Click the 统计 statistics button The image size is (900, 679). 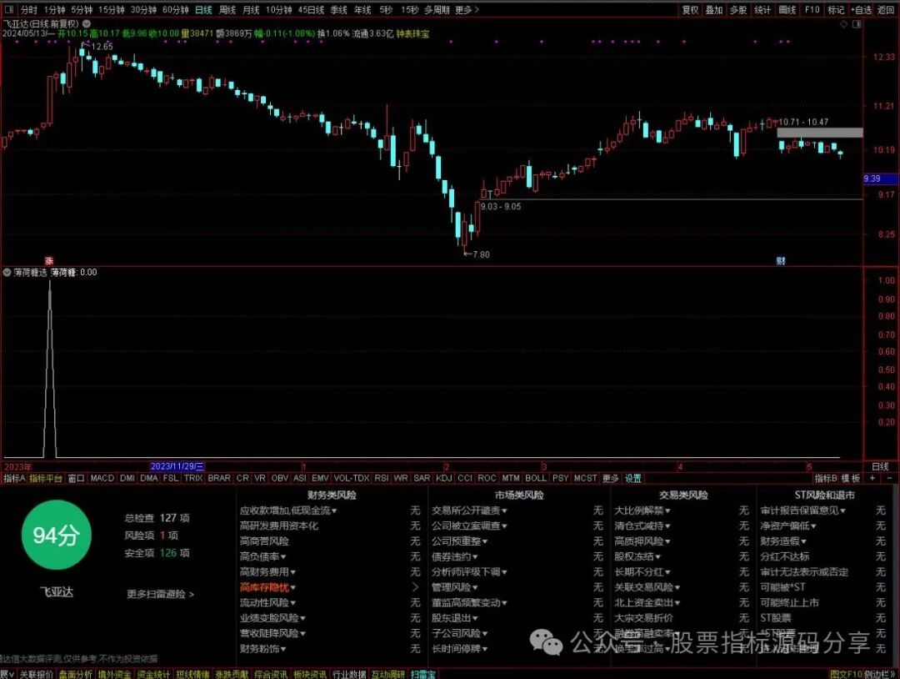click(762, 10)
